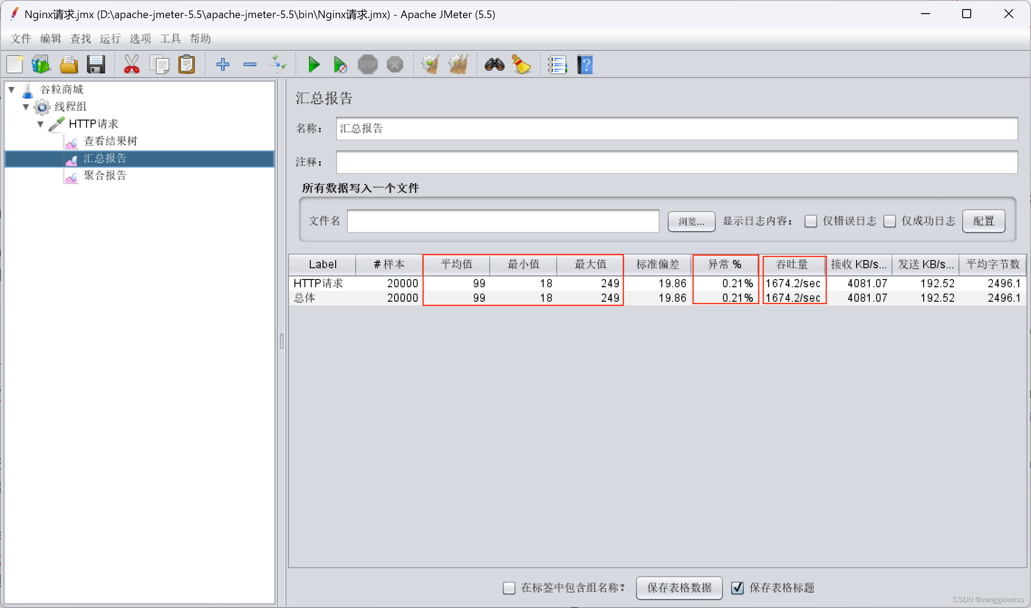
Task: Click the Clear All brooms icon
Action: (x=458, y=64)
